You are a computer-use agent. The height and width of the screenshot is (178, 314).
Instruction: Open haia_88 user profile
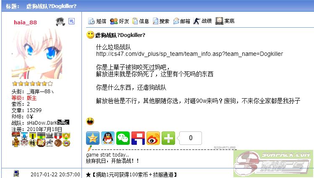tap(26, 22)
